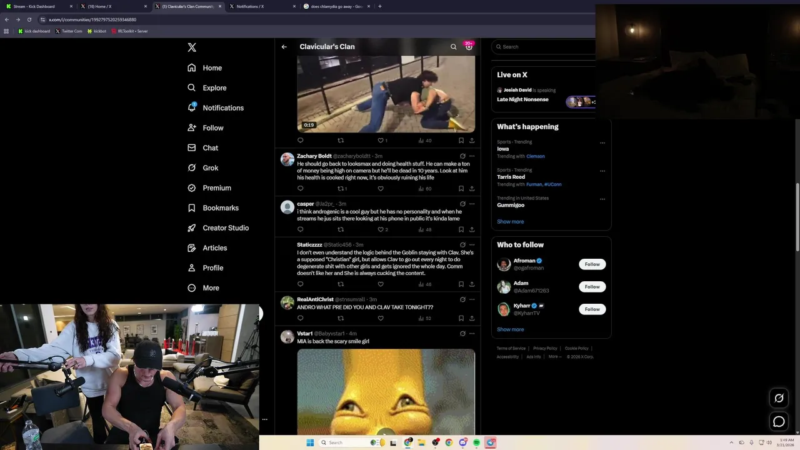Open Chat in X sidebar
This screenshot has width=800, height=450.
point(202,147)
